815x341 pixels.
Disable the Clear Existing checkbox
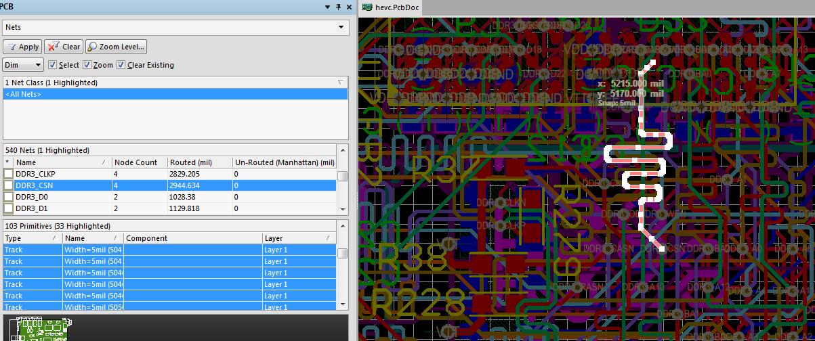point(121,65)
